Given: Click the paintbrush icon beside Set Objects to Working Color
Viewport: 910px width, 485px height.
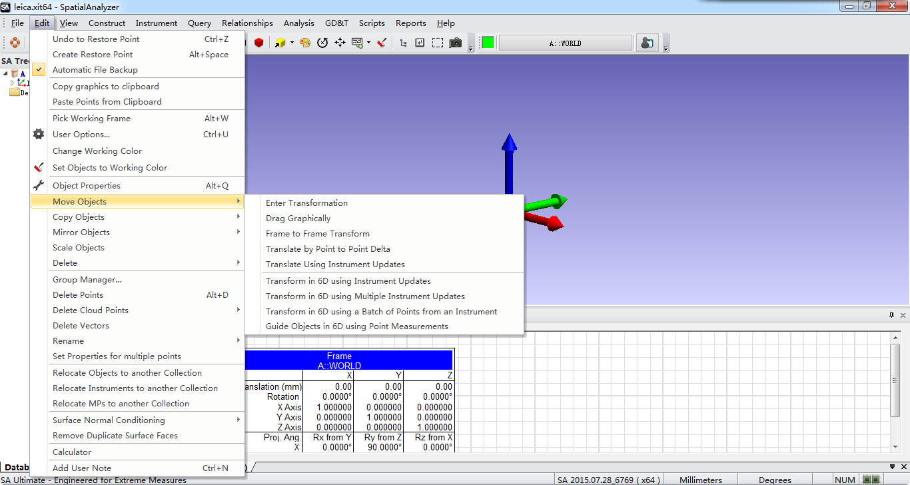Looking at the screenshot, I should tap(39, 167).
